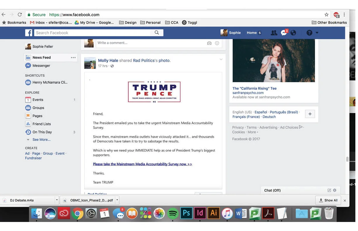Open Chrome's three-dot menu
358x231 pixels.
click(x=344, y=15)
